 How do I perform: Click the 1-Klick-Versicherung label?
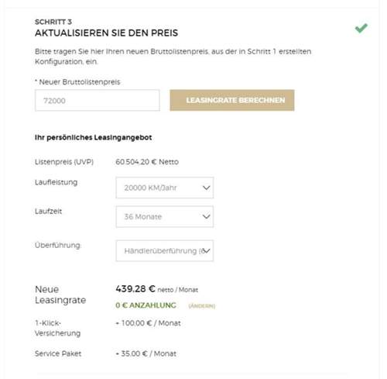point(57,328)
